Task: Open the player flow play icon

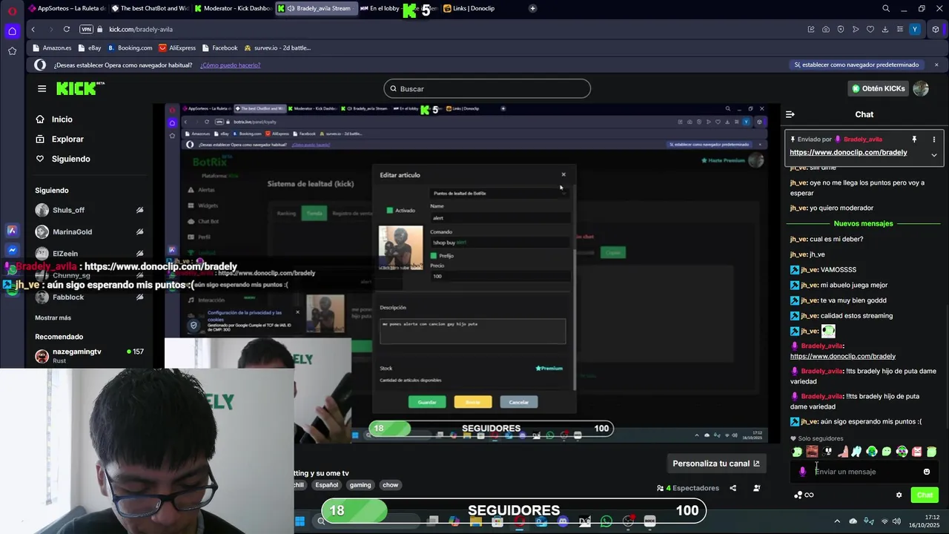Action: click(856, 29)
